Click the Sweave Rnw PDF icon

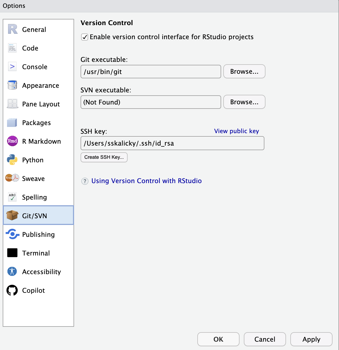pos(12,178)
